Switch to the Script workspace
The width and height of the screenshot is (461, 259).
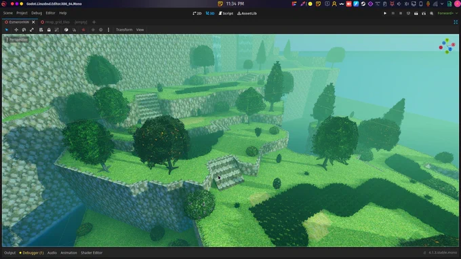(226, 14)
